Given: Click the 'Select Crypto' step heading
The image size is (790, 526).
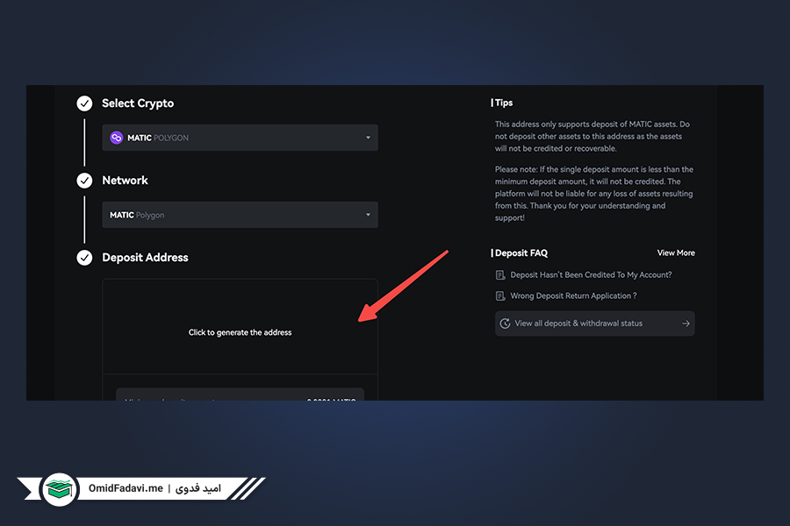Looking at the screenshot, I should 138,103.
